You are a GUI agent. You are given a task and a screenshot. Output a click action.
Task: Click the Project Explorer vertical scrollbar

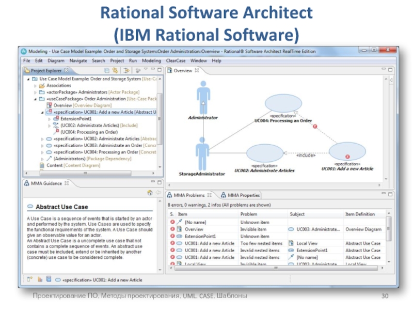(x=160, y=119)
